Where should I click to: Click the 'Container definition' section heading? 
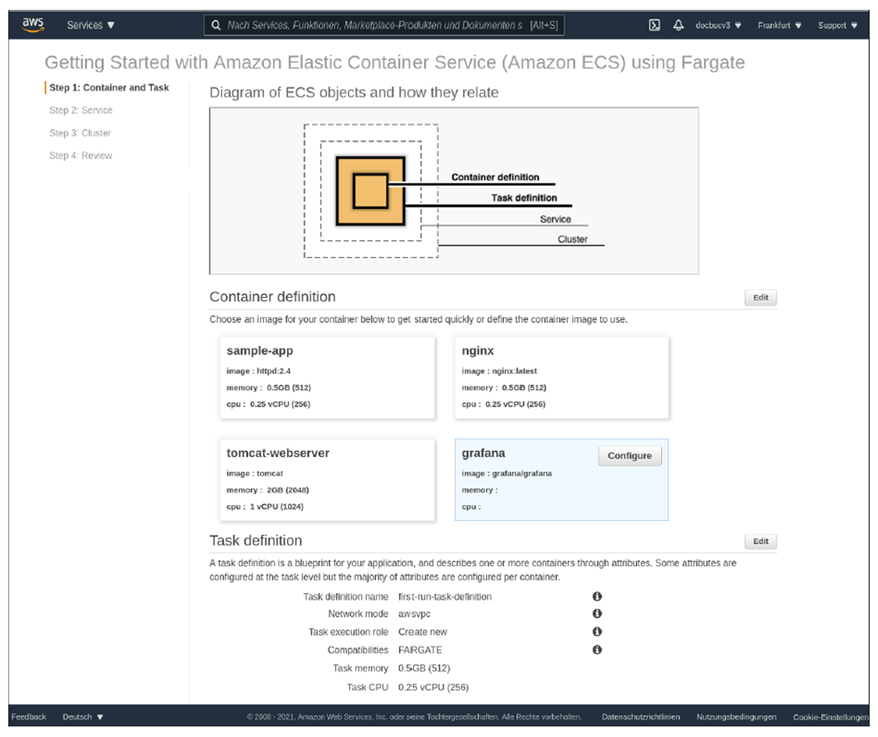(x=272, y=297)
